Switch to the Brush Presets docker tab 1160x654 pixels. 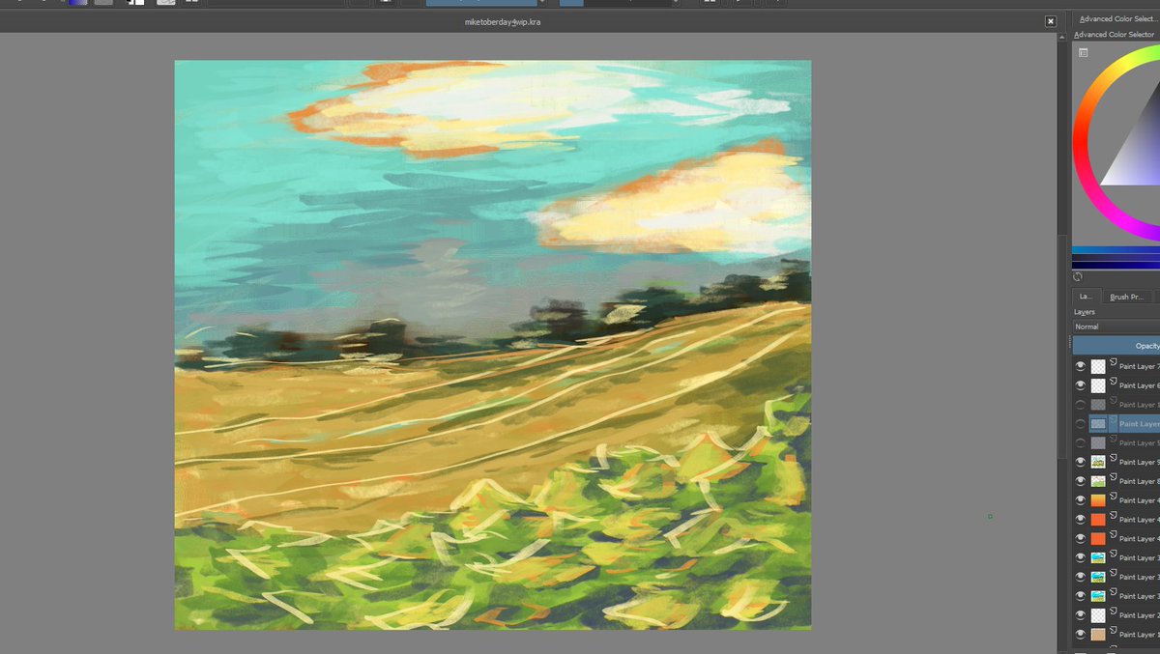(1126, 297)
